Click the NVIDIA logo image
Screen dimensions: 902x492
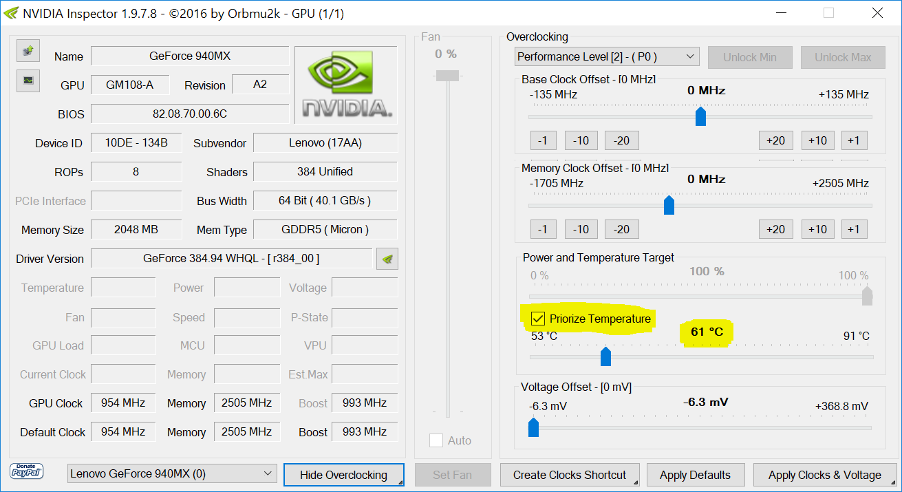(x=346, y=85)
